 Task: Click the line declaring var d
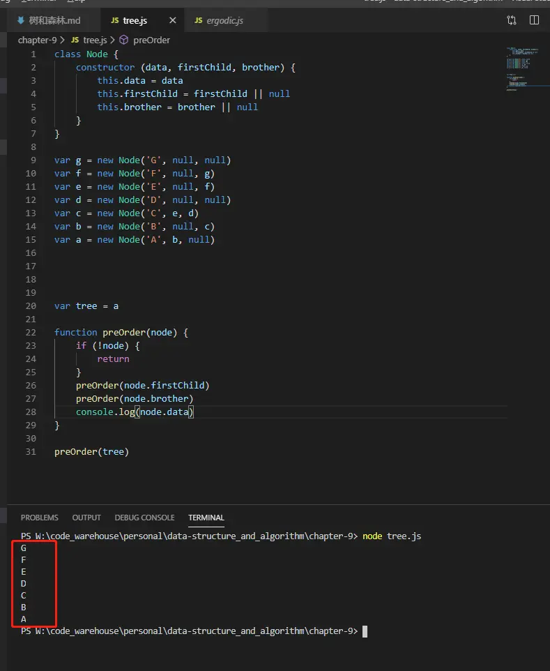coord(142,200)
